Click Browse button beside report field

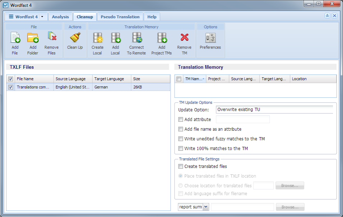pyautogui.click(x=290, y=207)
